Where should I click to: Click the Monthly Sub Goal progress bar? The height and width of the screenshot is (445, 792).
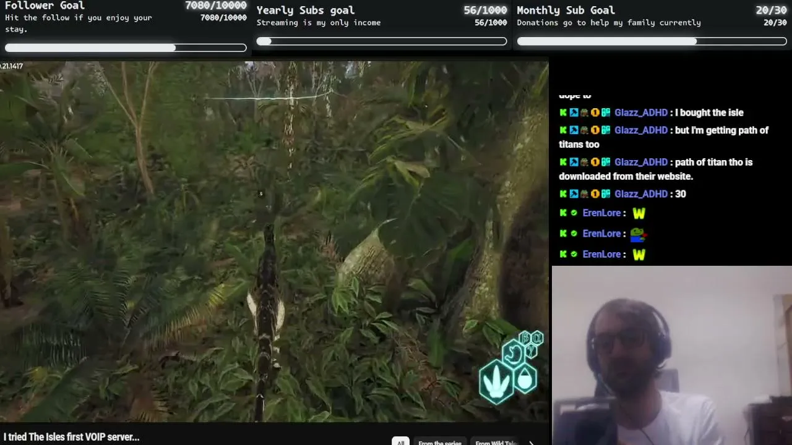(652, 41)
